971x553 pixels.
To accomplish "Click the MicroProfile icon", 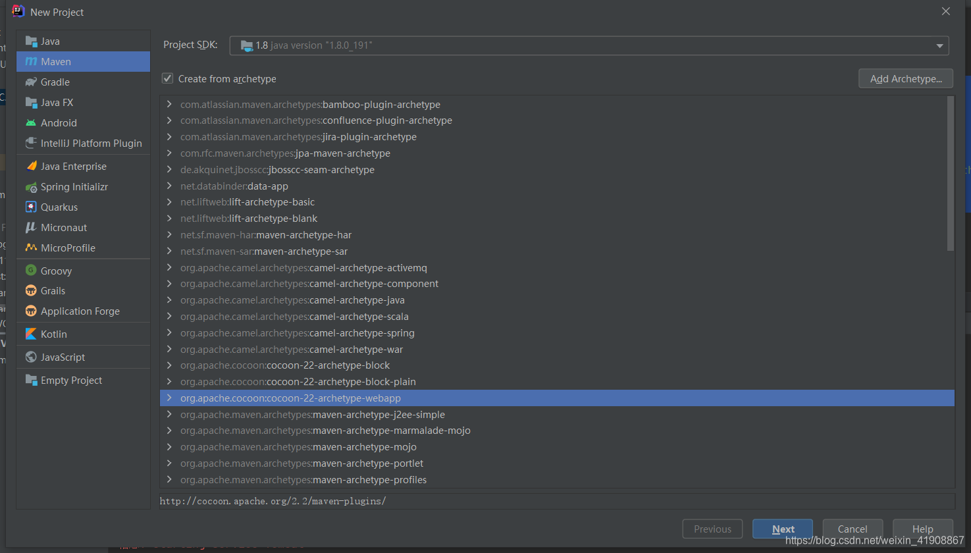I will pos(31,248).
